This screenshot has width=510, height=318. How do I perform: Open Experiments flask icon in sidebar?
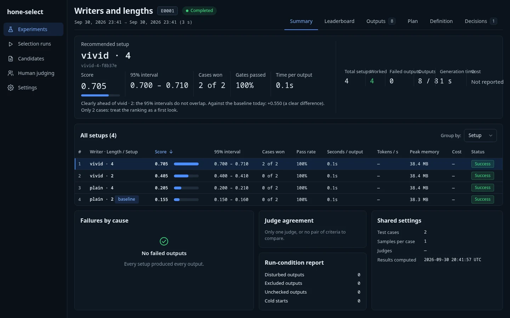(x=11, y=29)
